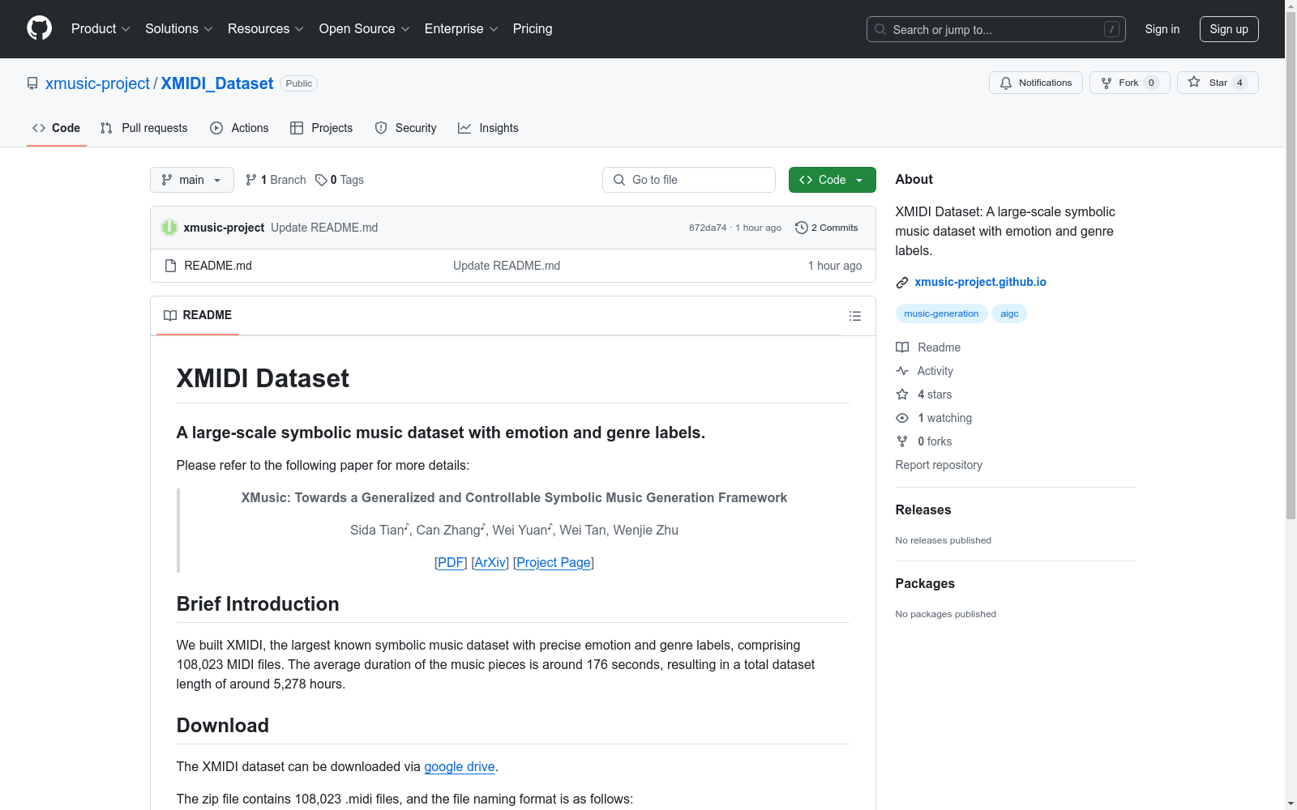1297x810 pixels.
Task: Click the fork count badge showing 0
Action: pos(1151,83)
